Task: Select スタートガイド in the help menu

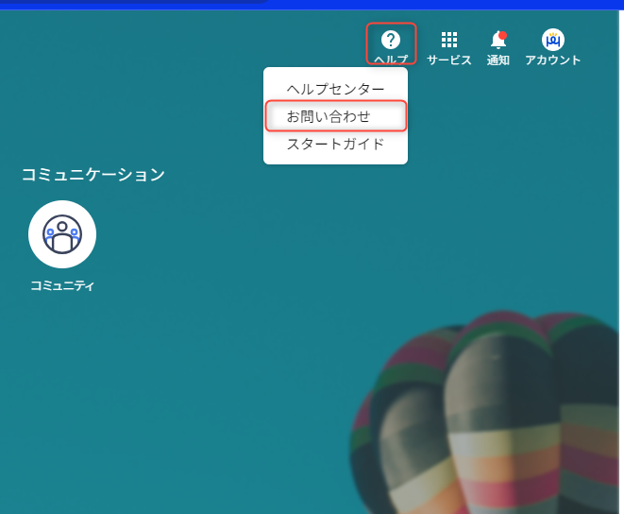Action: coord(335,144)
